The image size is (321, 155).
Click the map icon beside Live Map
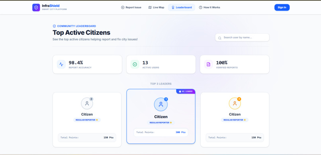pyautogui.click(x=150, y=8)
